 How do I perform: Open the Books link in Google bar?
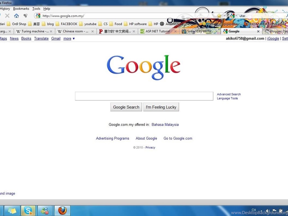tap(26, 38)
